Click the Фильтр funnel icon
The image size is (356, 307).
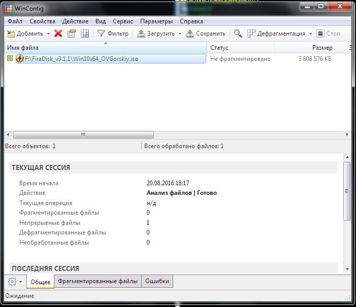(101, 33)
